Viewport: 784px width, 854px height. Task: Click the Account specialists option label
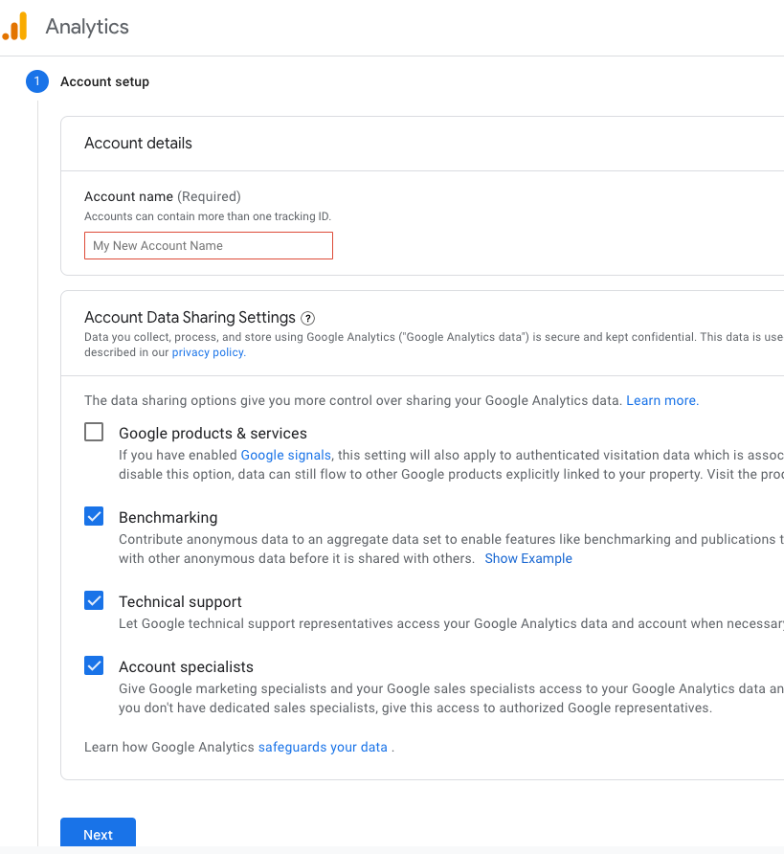(x=187, y=666)
